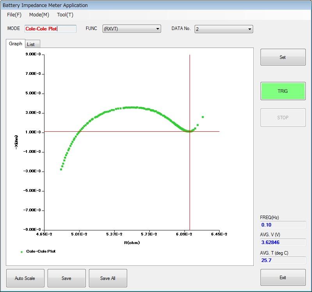Switch to the Graph tab
Viewport: 312px width, 292px height.
[16, 44]
